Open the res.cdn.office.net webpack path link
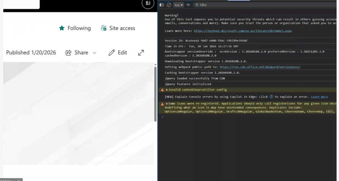The height and width of the screenshot is (181, 339). tap(260, 67)
